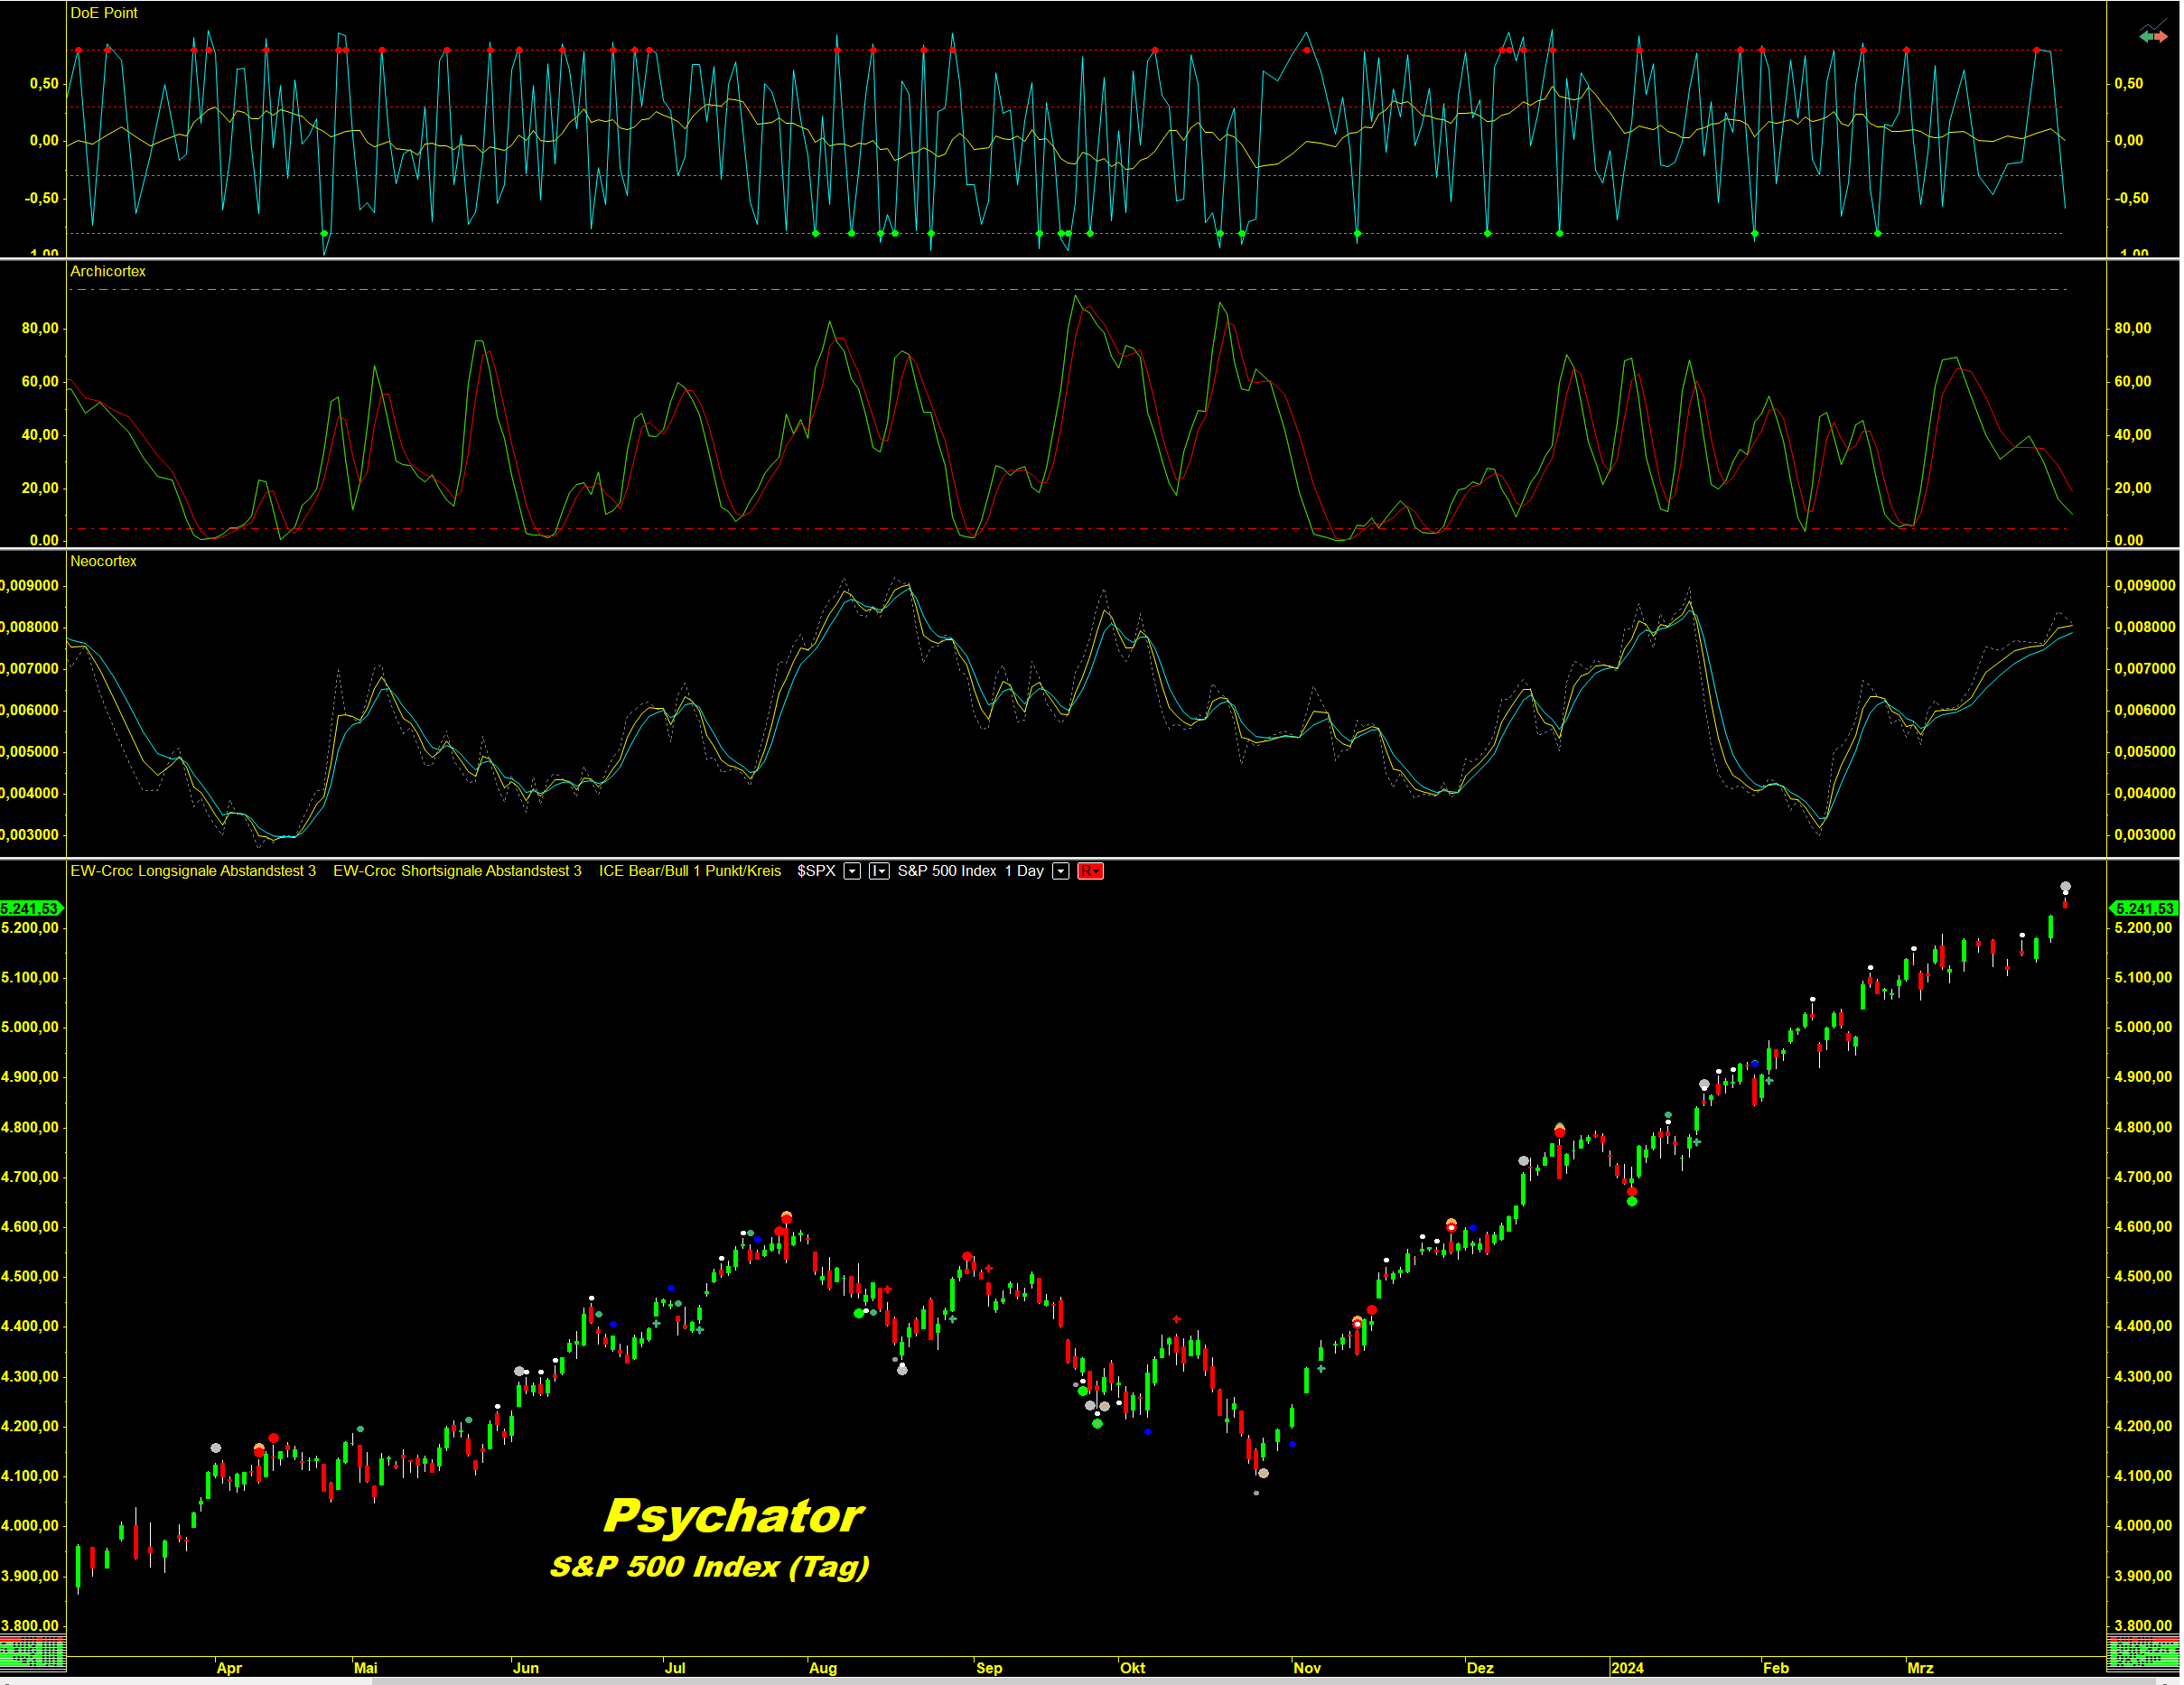Viewport: 2184px width, 1685px height.
Task: Click the green left arrow icon
Action: pyautogui.click(x=2146, y=37)
